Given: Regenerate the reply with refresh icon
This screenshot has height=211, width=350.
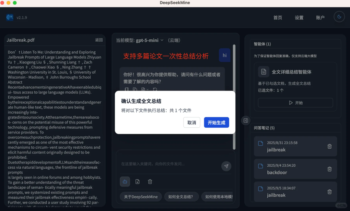Looking at the screenshot, I should coord(155,89).
